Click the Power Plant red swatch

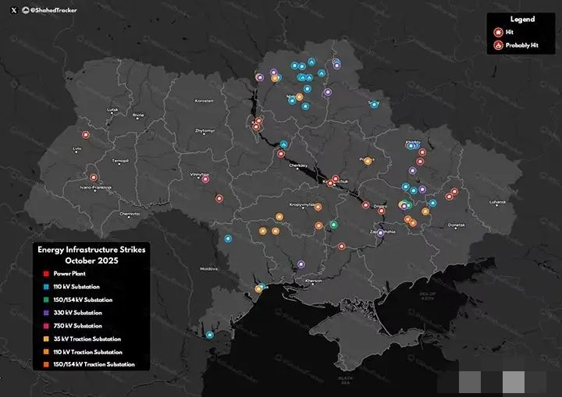[x=46, y=274]
